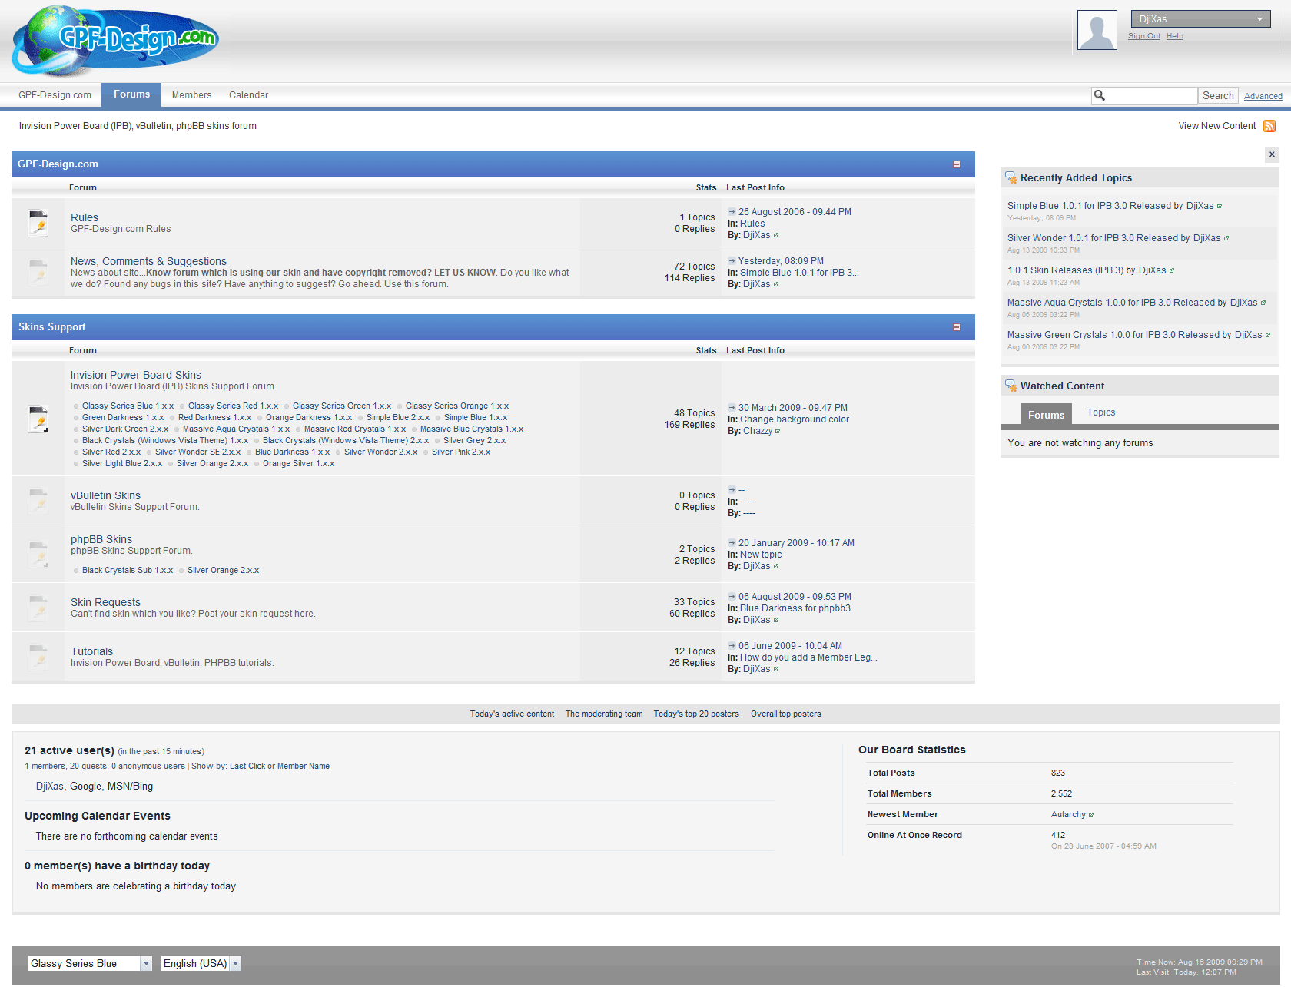Click the GPF-Design.com globe logo

click(115, 41)
